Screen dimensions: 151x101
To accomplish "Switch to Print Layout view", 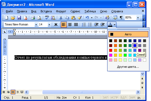I will [x=13, y=92].
